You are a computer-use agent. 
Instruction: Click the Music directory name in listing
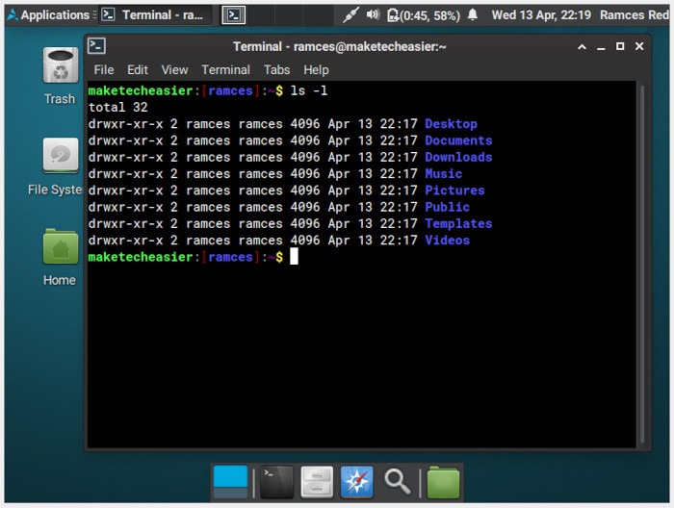[444, 174]
